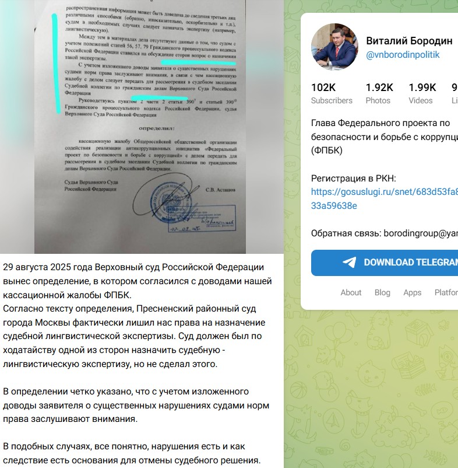Image resolution: width=458 pixels, height=468 pixels.
Task: Open the @vnborodinpolitik username link
Action: (x=403, y=55)
